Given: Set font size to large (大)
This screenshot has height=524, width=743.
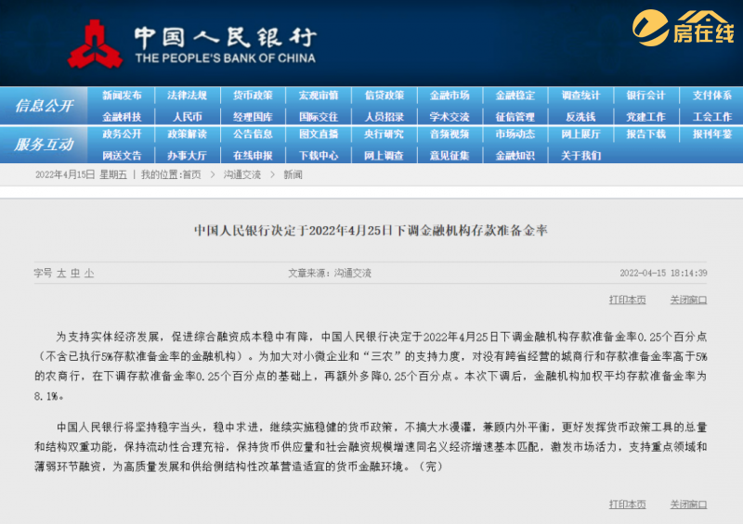Looking at the screenshot, I should coord(61,274).
